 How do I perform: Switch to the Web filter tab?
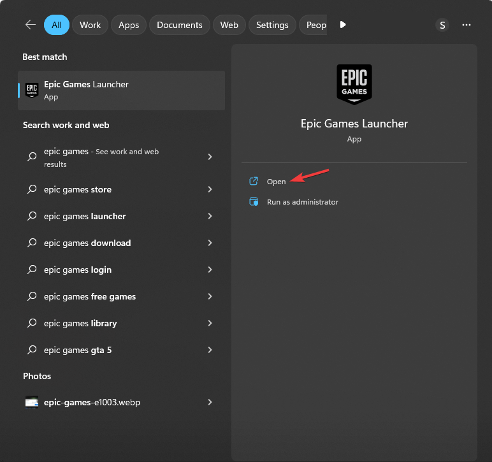coord(229,25)
